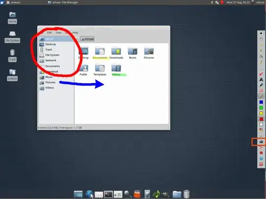Launch the web browser globe in dock
266x199 pixels.
point(89,194)
